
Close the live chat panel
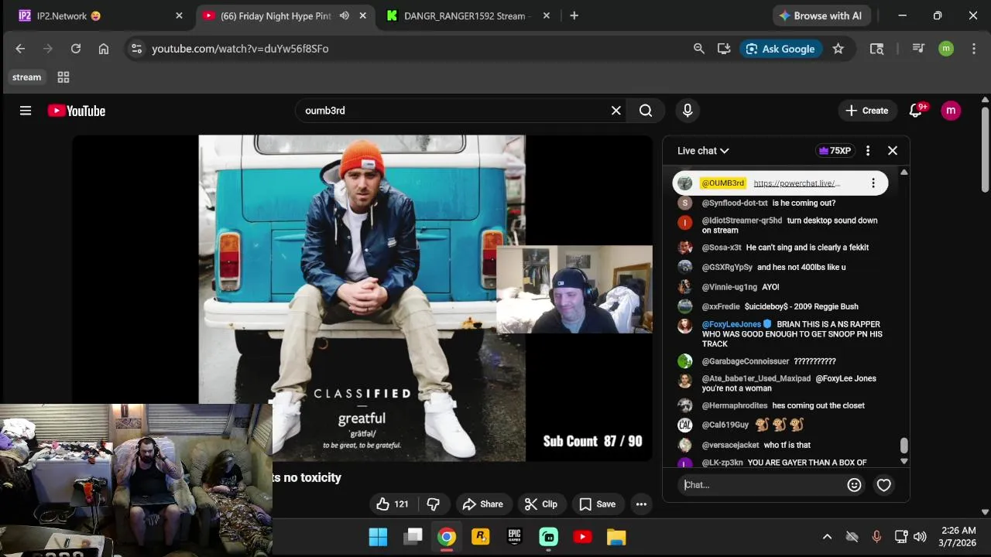pos(893,151)
